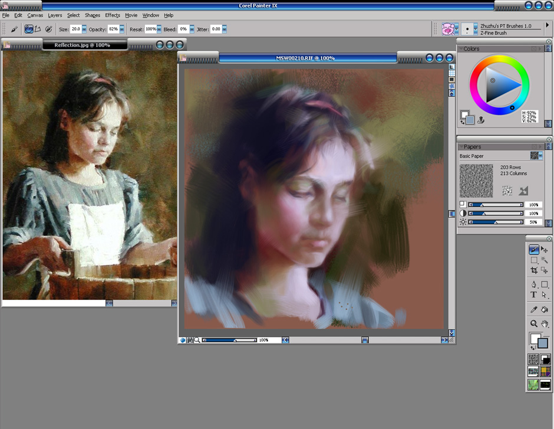Collapse the Papers panel
Viewport: 554px width, 429px height.
(x=461, y=146)
